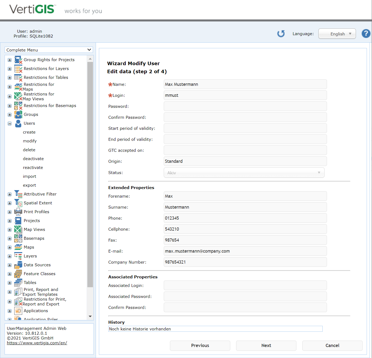The height and width of the screenshot is (358, 372).
Task: Click the Groups people icon
Action: [18, 115]
